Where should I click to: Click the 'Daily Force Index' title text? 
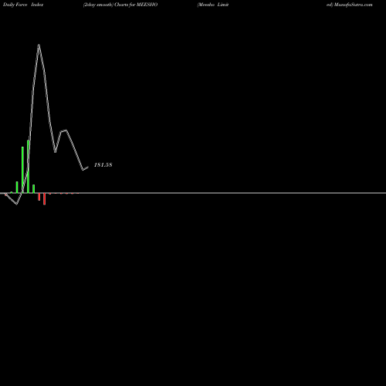point(23,5)
